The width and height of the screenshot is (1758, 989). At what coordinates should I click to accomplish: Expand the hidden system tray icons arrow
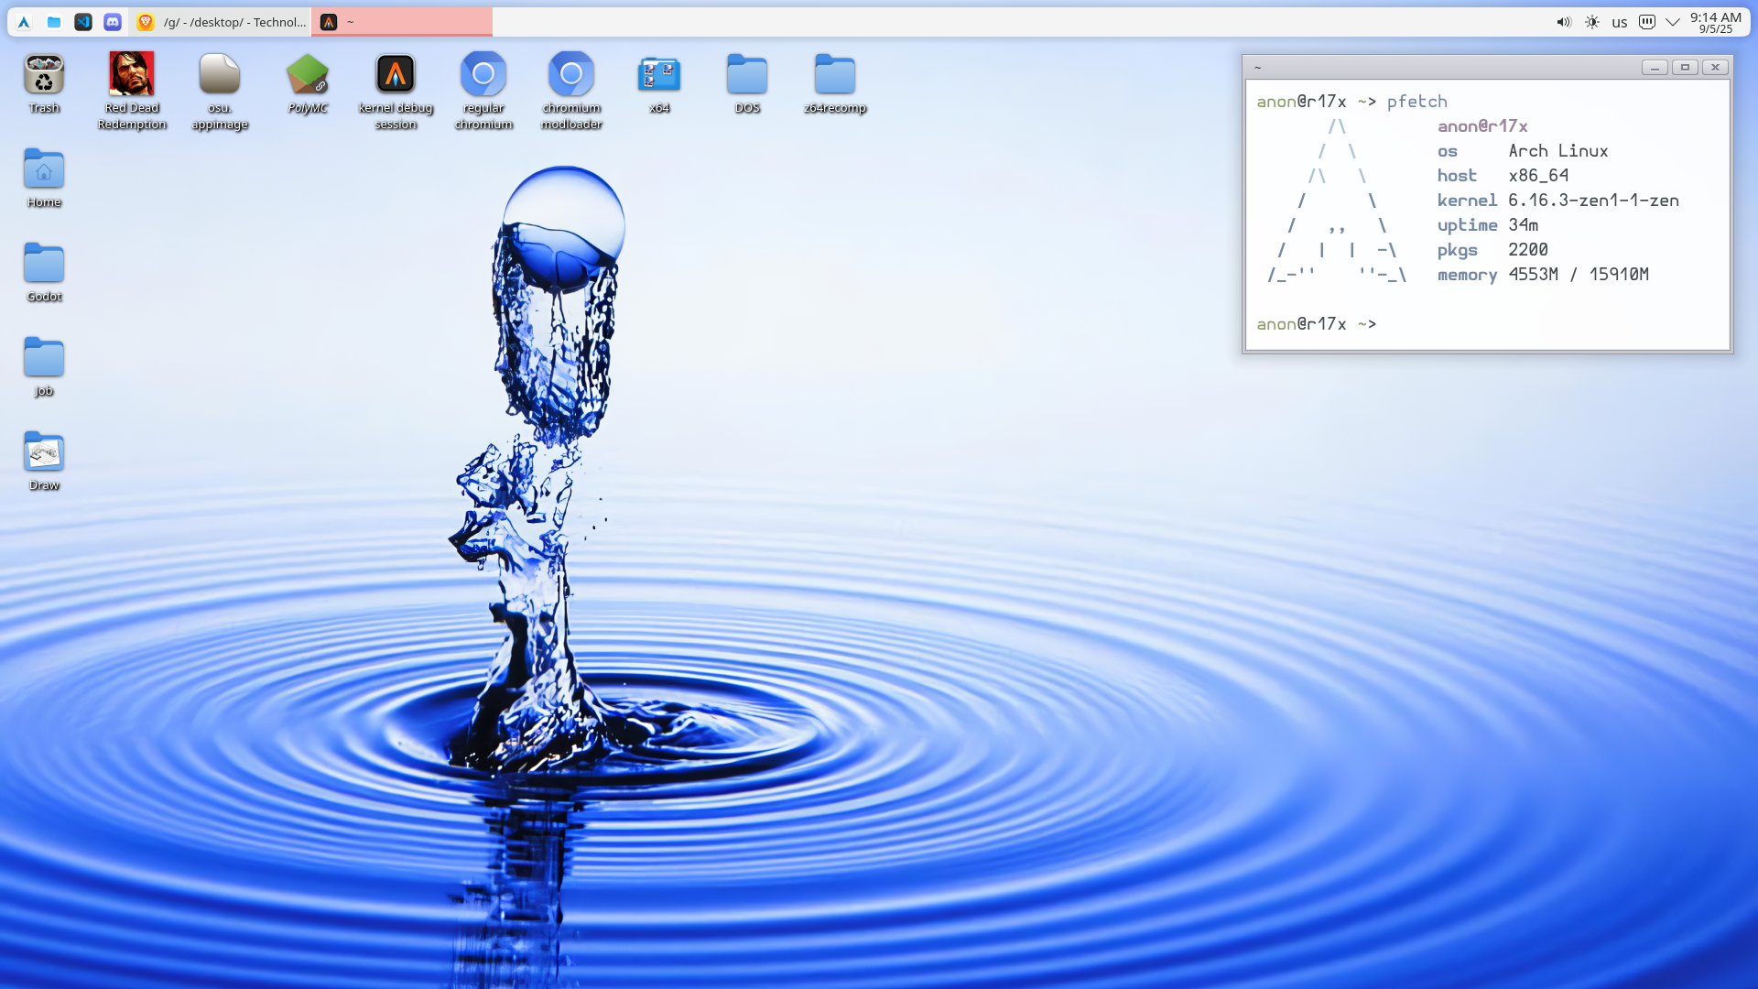(x=1673, y=22)
